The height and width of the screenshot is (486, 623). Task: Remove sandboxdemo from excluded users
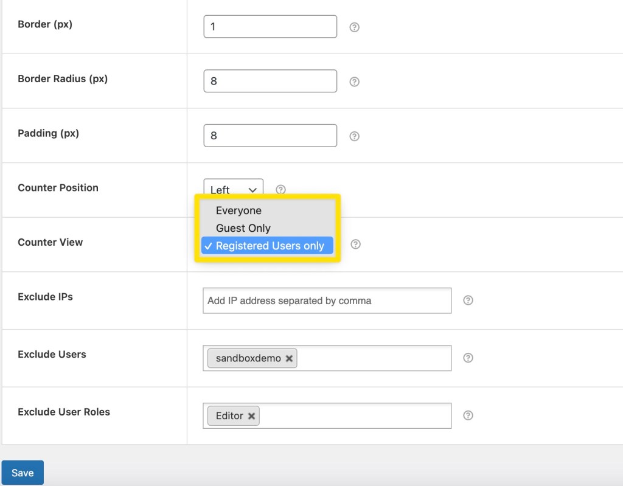click(x=289, y=358)
